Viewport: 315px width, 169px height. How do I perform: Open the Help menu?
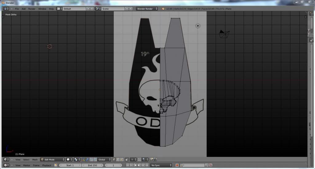51,9
